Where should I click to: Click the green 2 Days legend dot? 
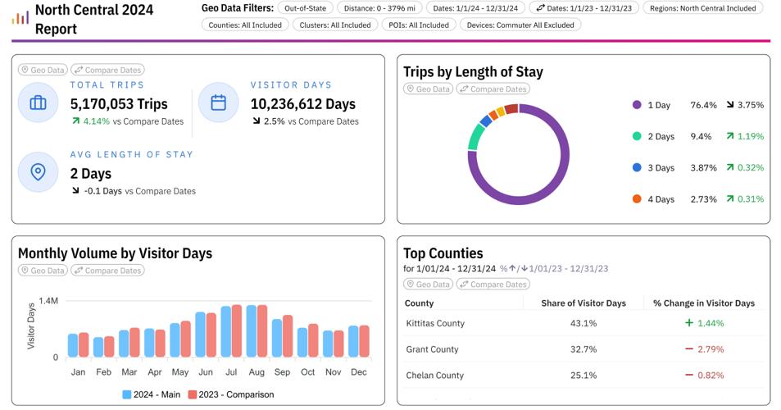click(637, 136)
